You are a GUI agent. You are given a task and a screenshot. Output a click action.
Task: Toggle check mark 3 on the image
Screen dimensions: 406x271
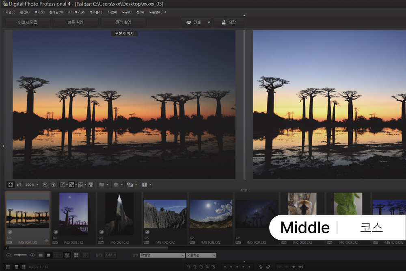click(201, 267)
